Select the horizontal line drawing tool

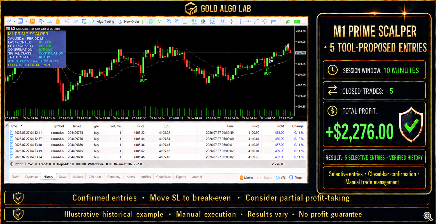[248, 21]
